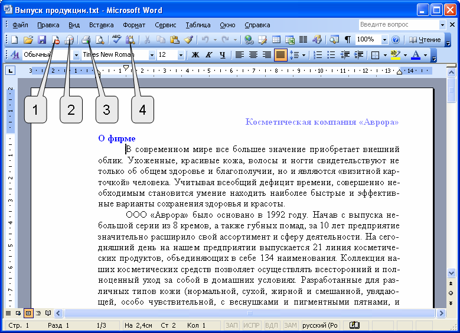Viewport: 460px width, 333px height.
Task: Open Styles and Formatting pane
Action: coord(15,55)
